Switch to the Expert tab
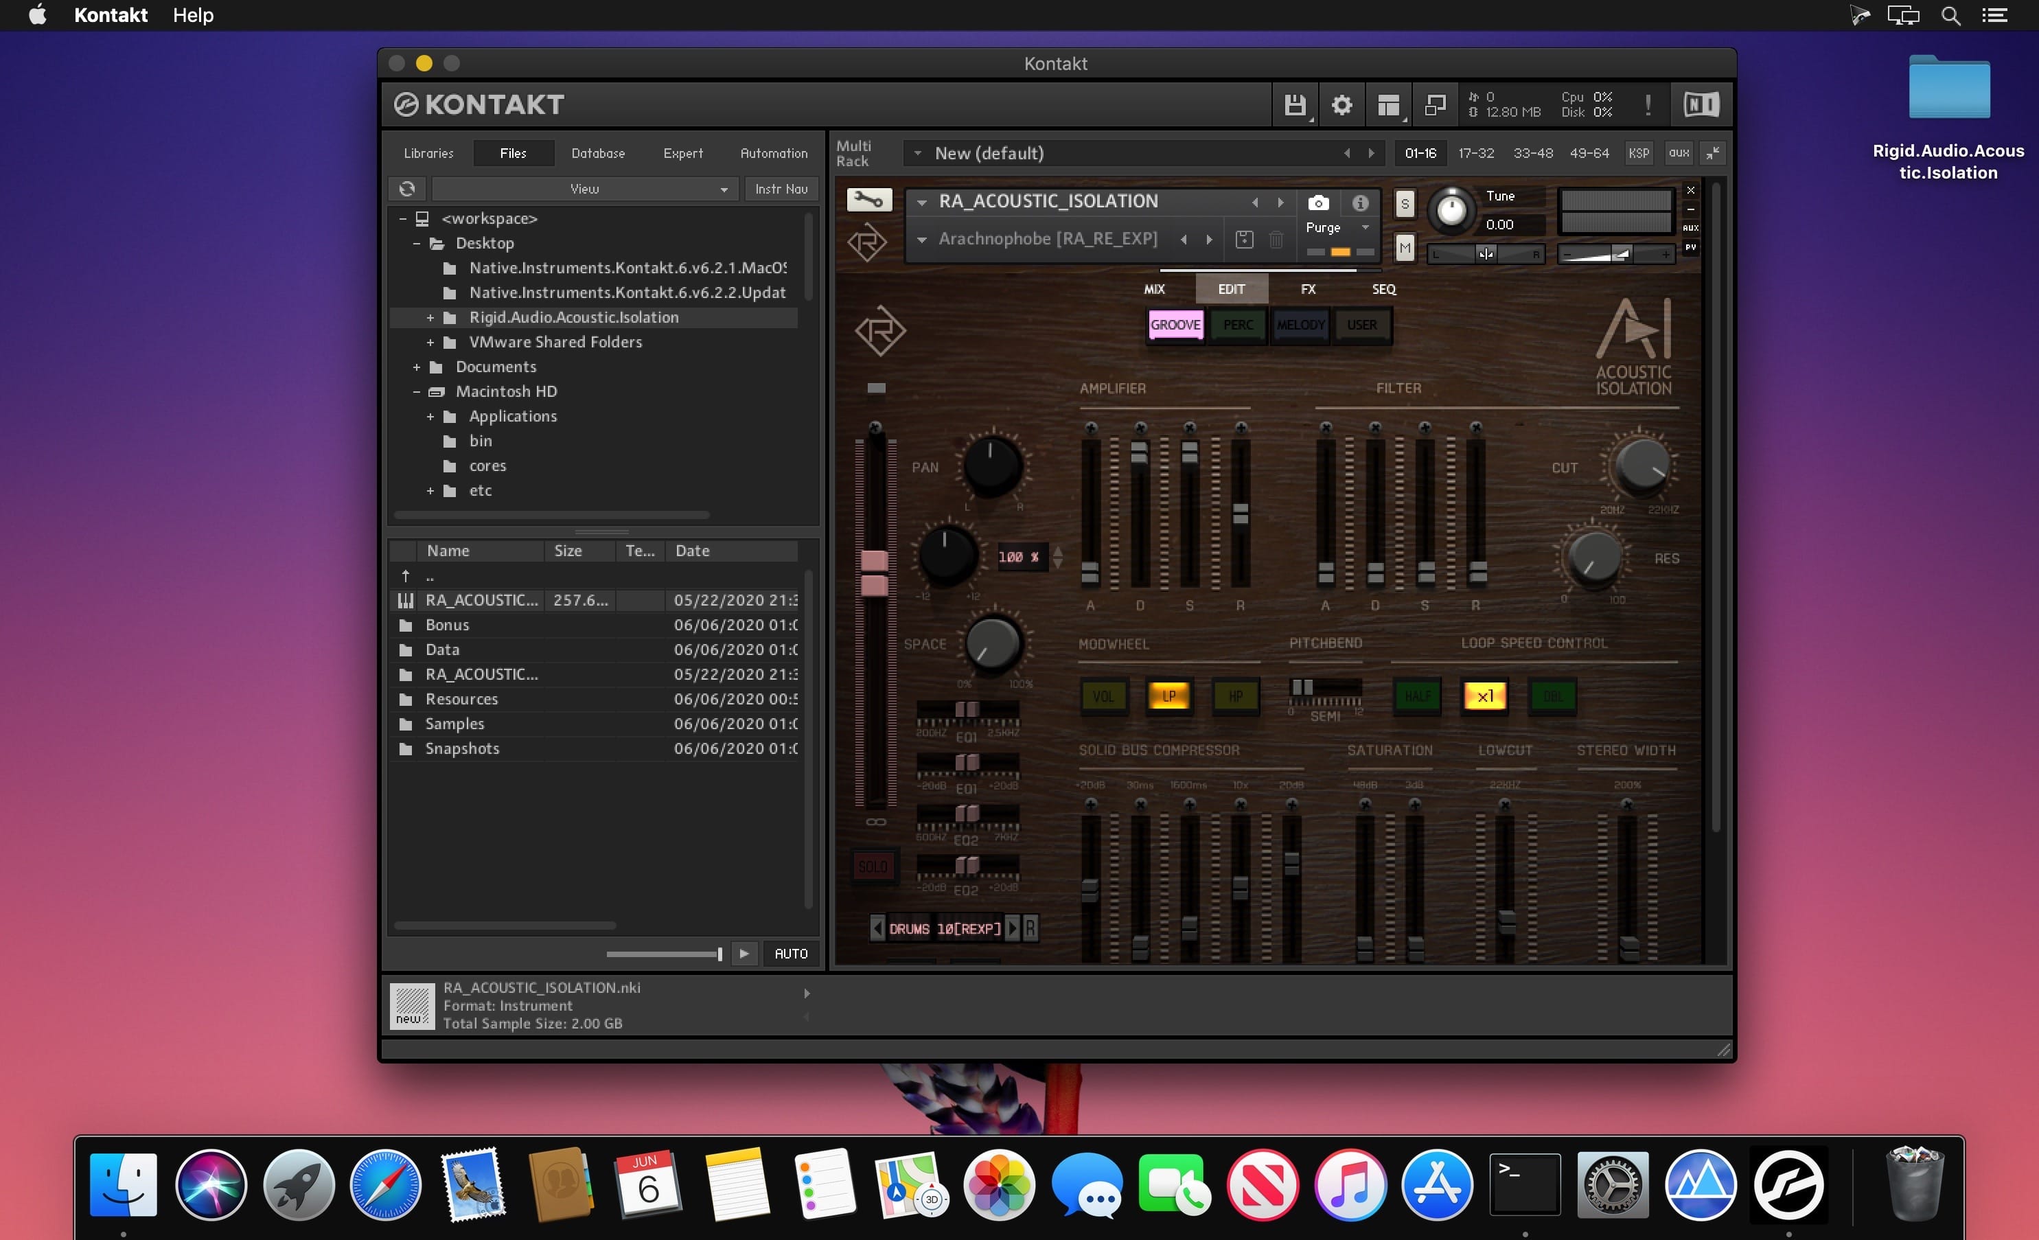The image size is (2039, 1240). pyautogui.click(x=682, y=153)
